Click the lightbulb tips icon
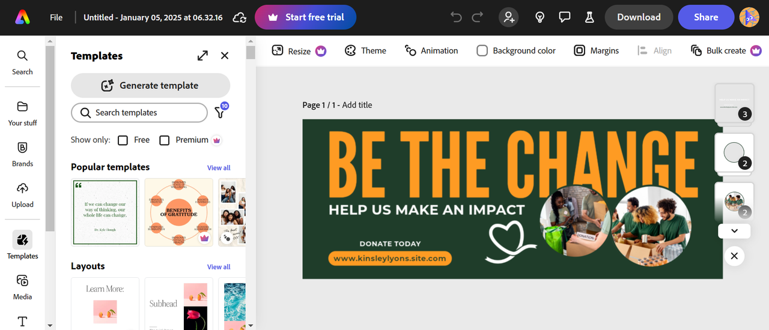This screenshot has height=330, width=769. pyautogui.click(x=540, y=17)
